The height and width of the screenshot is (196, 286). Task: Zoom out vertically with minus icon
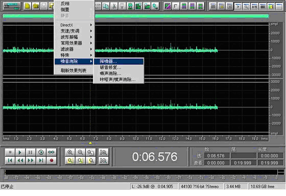[x=103, y=160]
